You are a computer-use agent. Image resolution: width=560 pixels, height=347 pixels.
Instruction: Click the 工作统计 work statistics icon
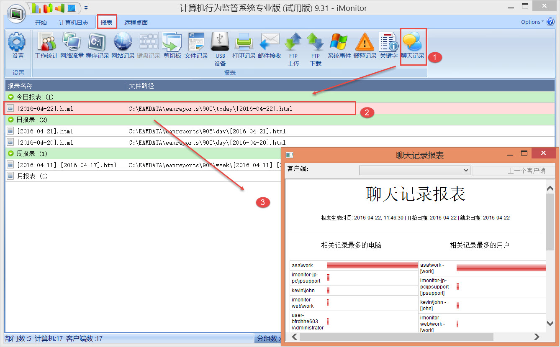coord(46,46)
